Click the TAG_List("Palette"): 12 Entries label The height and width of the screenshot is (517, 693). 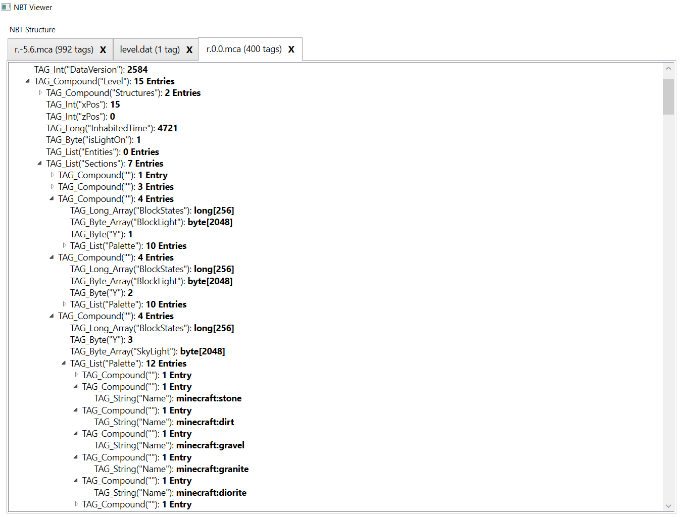(x=128, y=364)
